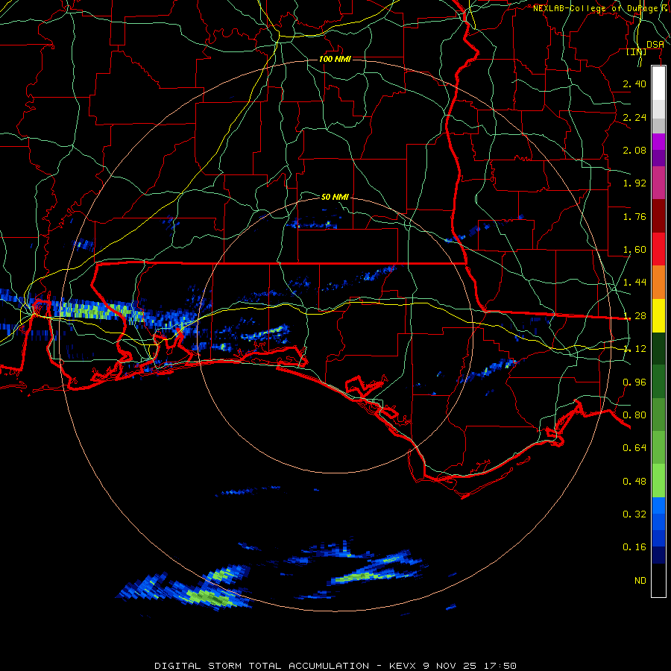Click the 1.76 legend value
Viewport: 671px width, 671px height.
[634, 216]
